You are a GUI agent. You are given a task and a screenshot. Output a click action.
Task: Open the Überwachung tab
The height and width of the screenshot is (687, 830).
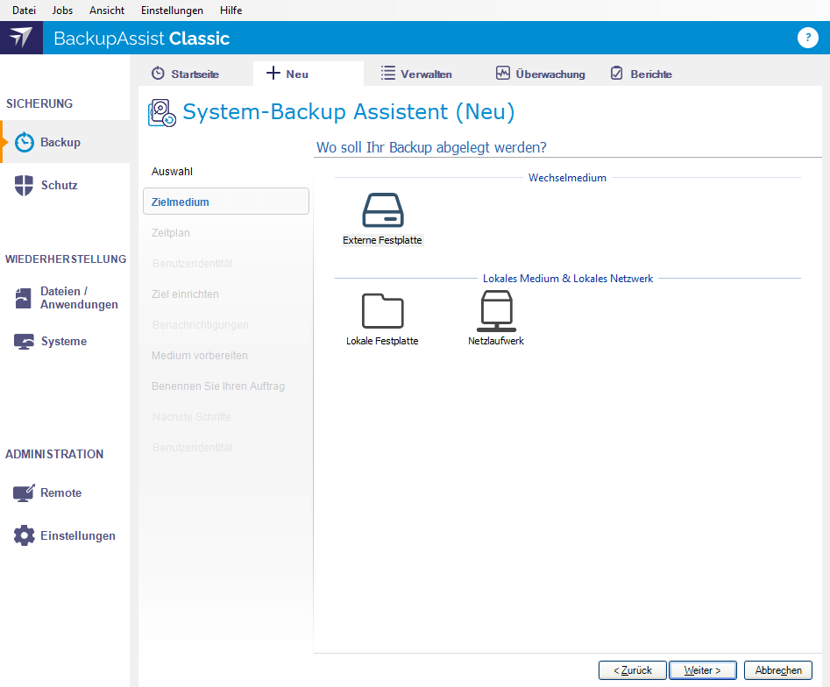point(540,74)
